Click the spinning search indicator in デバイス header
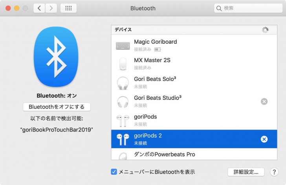Image resolution: width=286 pixels, height=185 pixels. (265, 30)
